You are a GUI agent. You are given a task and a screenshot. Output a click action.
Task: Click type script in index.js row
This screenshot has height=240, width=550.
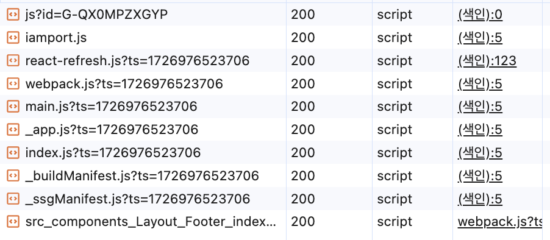tap(395, 153)
